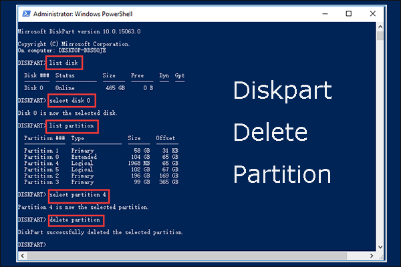This screenshot has height=267, width=401.
Task: Click the 'Administrator: Windows PowerShell' title text
Action: [83, 14]
